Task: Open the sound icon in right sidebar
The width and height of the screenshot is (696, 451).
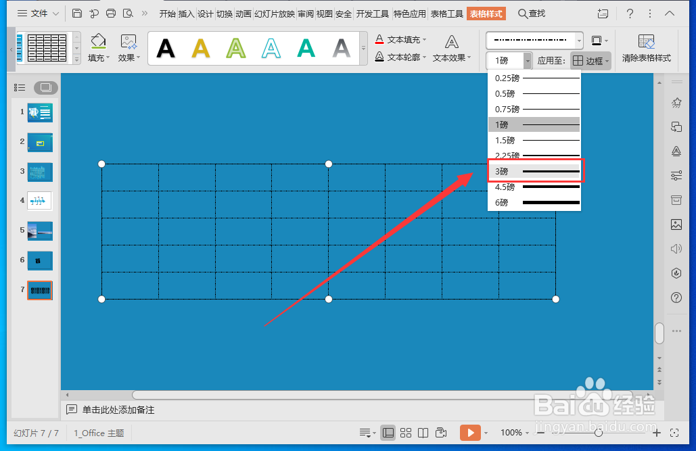Action: click(676, 249)
